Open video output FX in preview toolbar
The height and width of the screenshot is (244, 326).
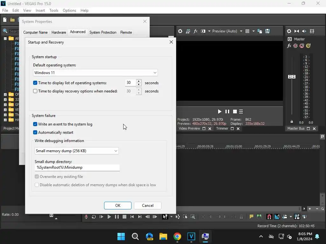coord(195,31)
